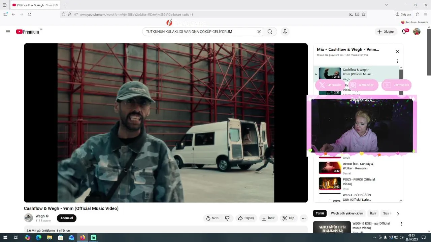Open options for WEGH & EGE! aq video
431x242 pixels.
coord(401,224)
